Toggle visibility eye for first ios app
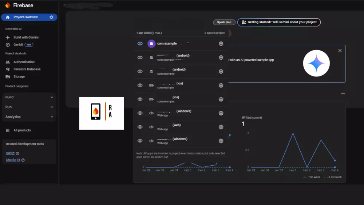This screenshot has width=364, height=205. (x=140, y=86)
